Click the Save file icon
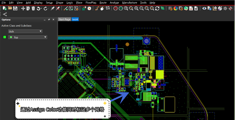 pyautogui.click(x=15, y=8)
